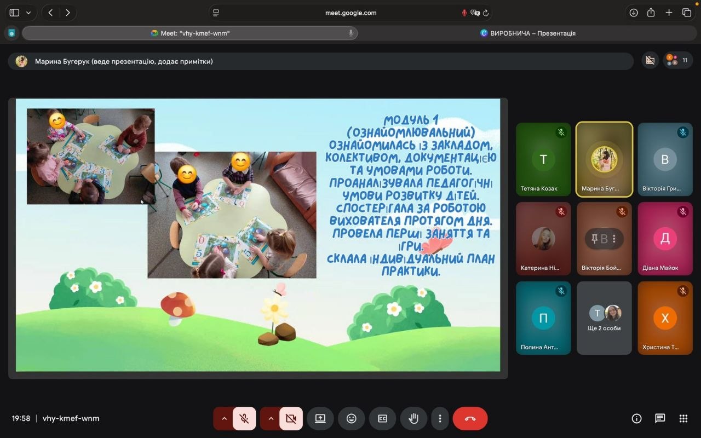
Task: Turn on the camera
Action: pos(291,419)
